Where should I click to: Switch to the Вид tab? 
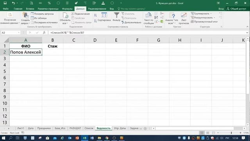112,9
